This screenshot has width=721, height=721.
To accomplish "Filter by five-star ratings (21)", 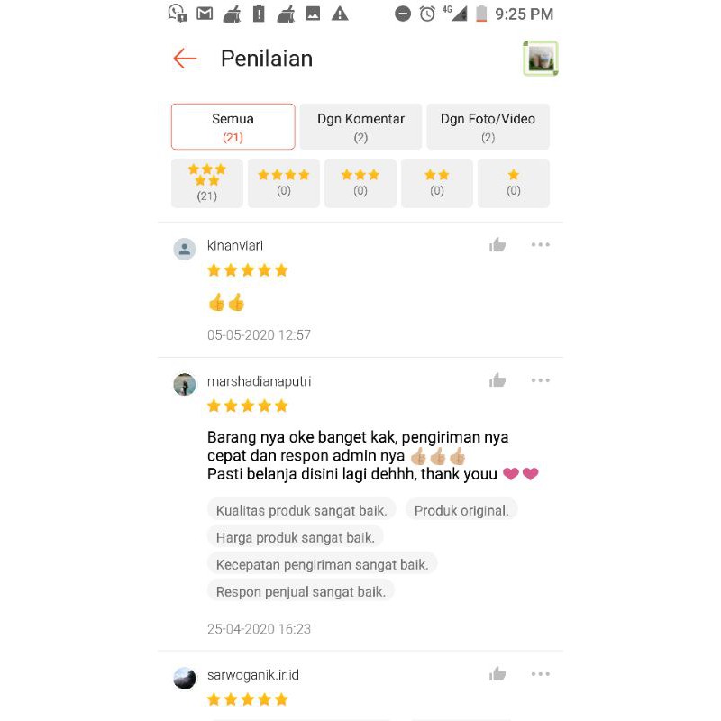I will pos(207,184).
